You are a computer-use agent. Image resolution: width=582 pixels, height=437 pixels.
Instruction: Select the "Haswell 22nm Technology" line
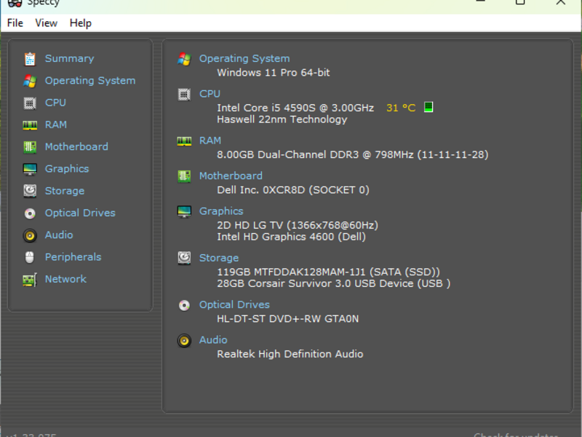282,119
